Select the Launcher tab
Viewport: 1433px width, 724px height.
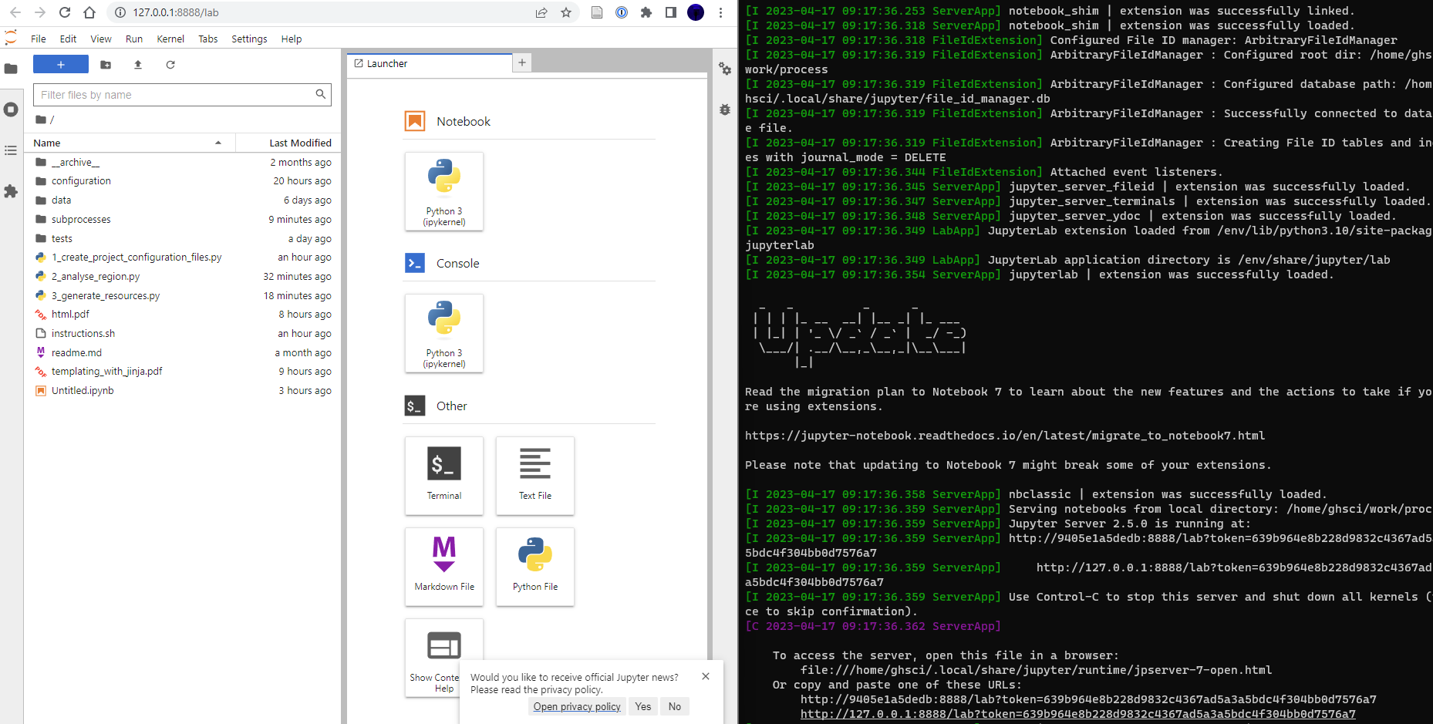[x=430, y=63]
